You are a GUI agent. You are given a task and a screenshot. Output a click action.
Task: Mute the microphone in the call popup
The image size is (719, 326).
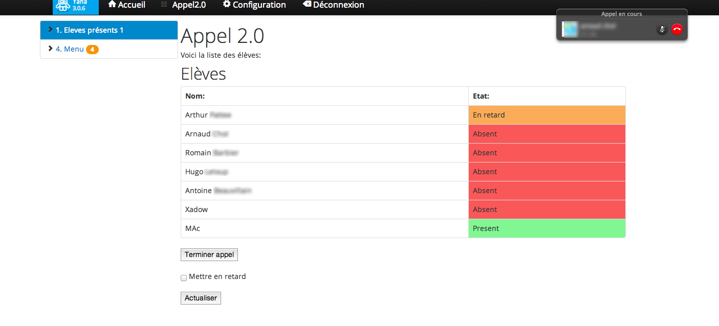coord(662,30)
